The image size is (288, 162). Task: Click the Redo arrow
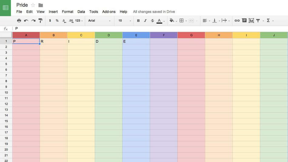point(33,21)
